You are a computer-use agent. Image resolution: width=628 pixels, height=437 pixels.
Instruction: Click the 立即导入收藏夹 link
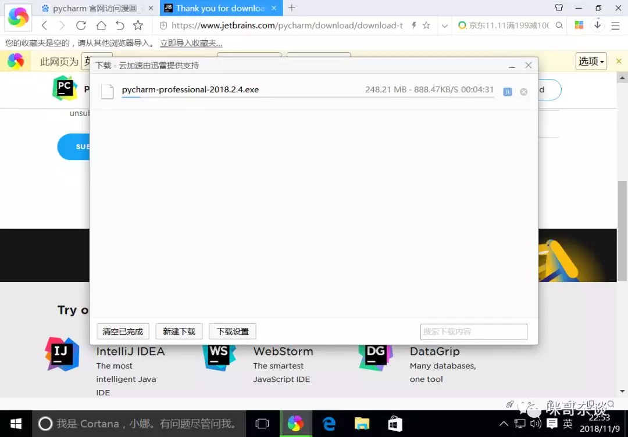tap(191, 43)
